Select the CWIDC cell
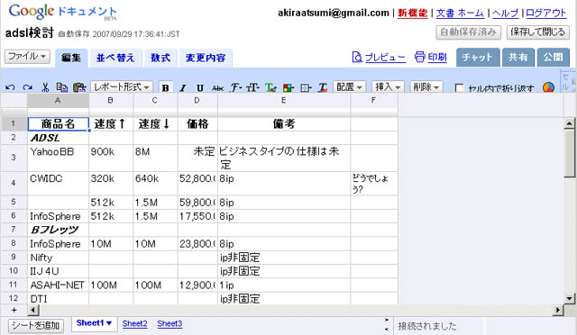577x335 pixels. 58,184
